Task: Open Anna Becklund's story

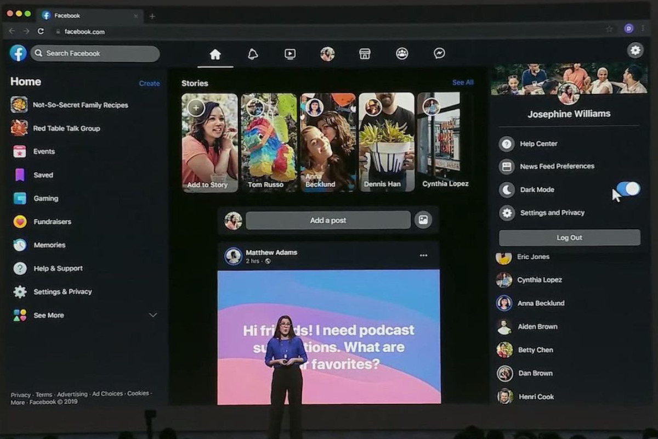Action: click(x=328, y=143)
